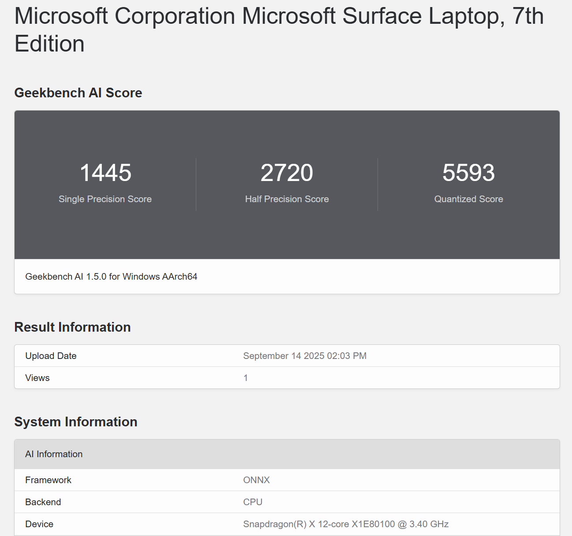Click the Views row label
This screenshot has height=536, width=572.
pos(37,378)
